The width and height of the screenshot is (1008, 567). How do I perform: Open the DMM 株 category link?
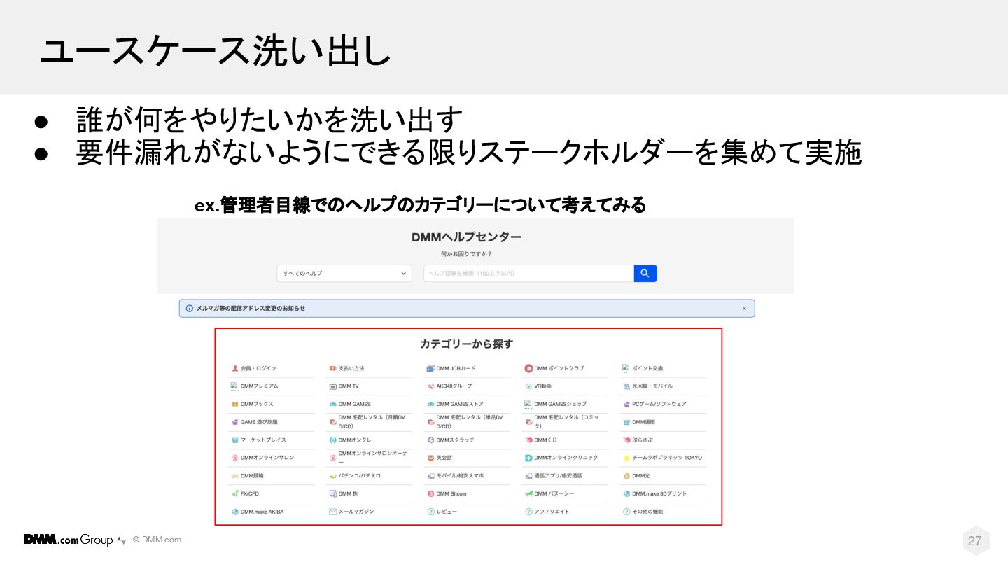(348, 493)
